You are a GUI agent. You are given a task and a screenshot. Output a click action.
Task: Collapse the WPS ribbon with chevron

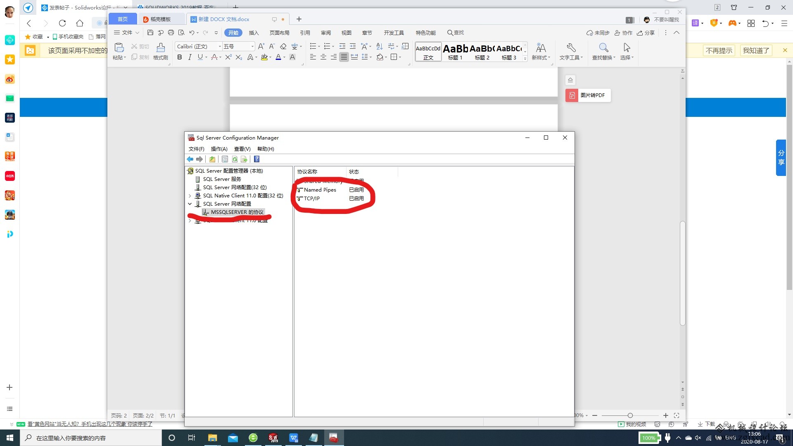pyautogui.click(x=677, y=33)
